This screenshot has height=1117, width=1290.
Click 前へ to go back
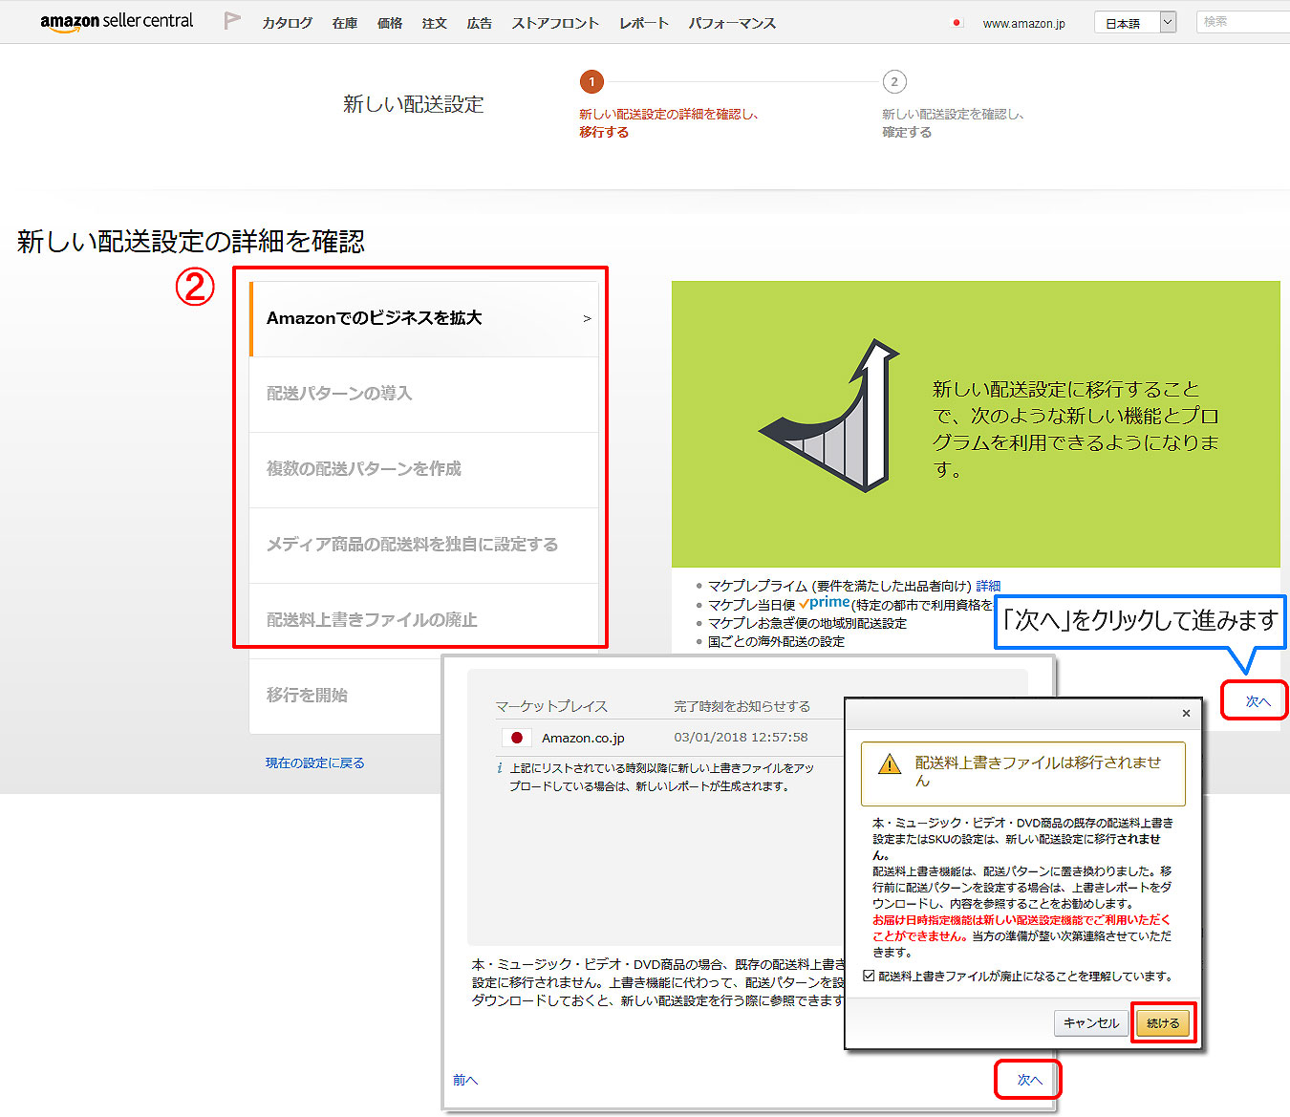pyautogui.click(x=465, y=1080)
